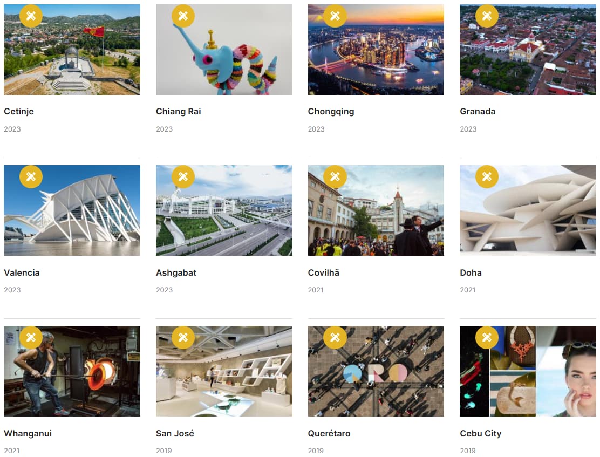The width and height of the screenshot is (600, 457).
Task: Go to the Valencia city page
Action: coord(22,272)
